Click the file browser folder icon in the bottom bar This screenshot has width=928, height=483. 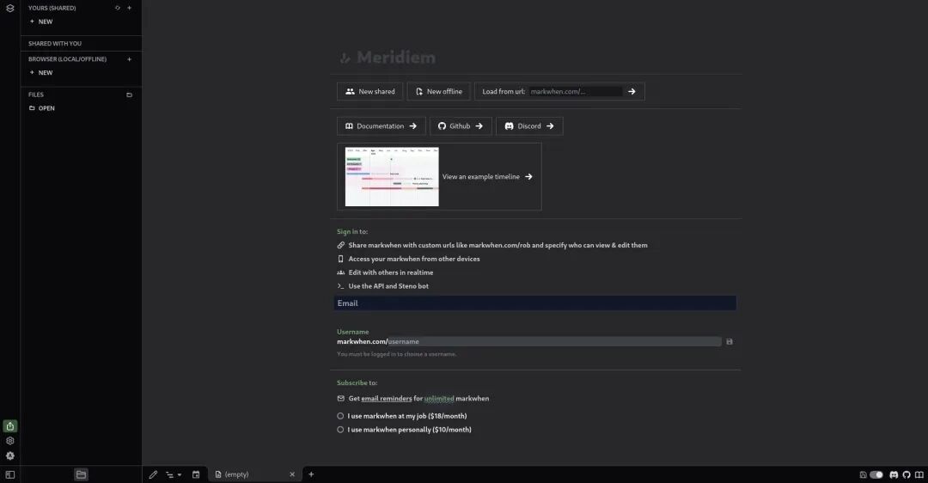(81, 474)
